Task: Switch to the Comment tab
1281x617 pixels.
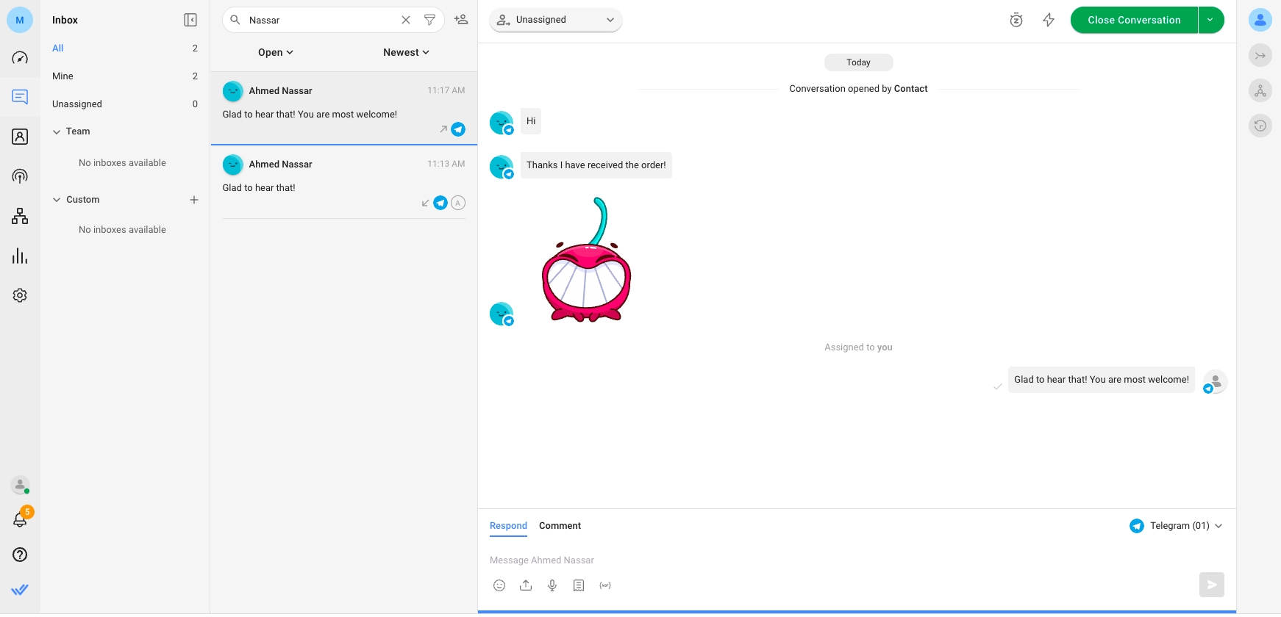Action: coord(560,526)
